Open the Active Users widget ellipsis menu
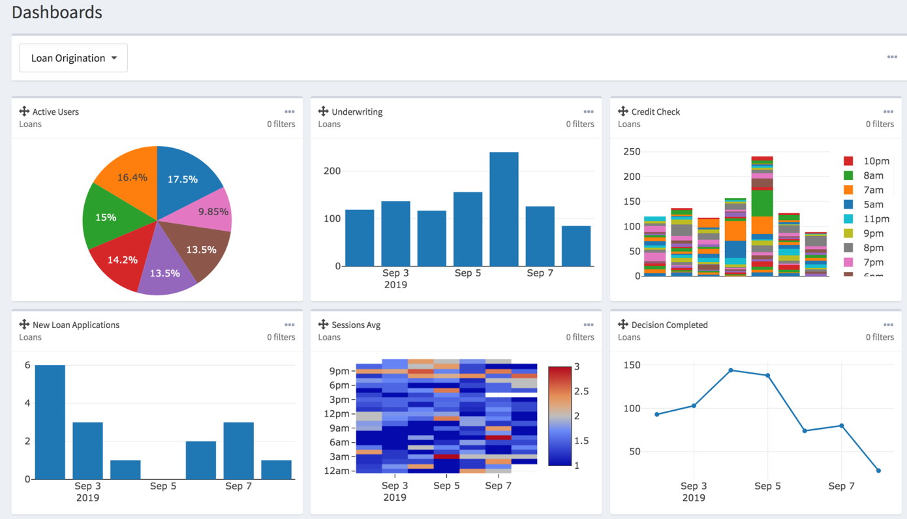This screenshot has height=519, width=907. click(x=289, y=111)
